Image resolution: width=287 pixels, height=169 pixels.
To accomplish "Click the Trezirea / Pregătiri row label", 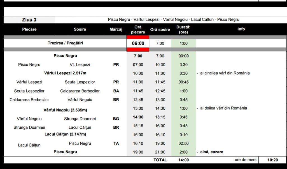I will (65, 43).
